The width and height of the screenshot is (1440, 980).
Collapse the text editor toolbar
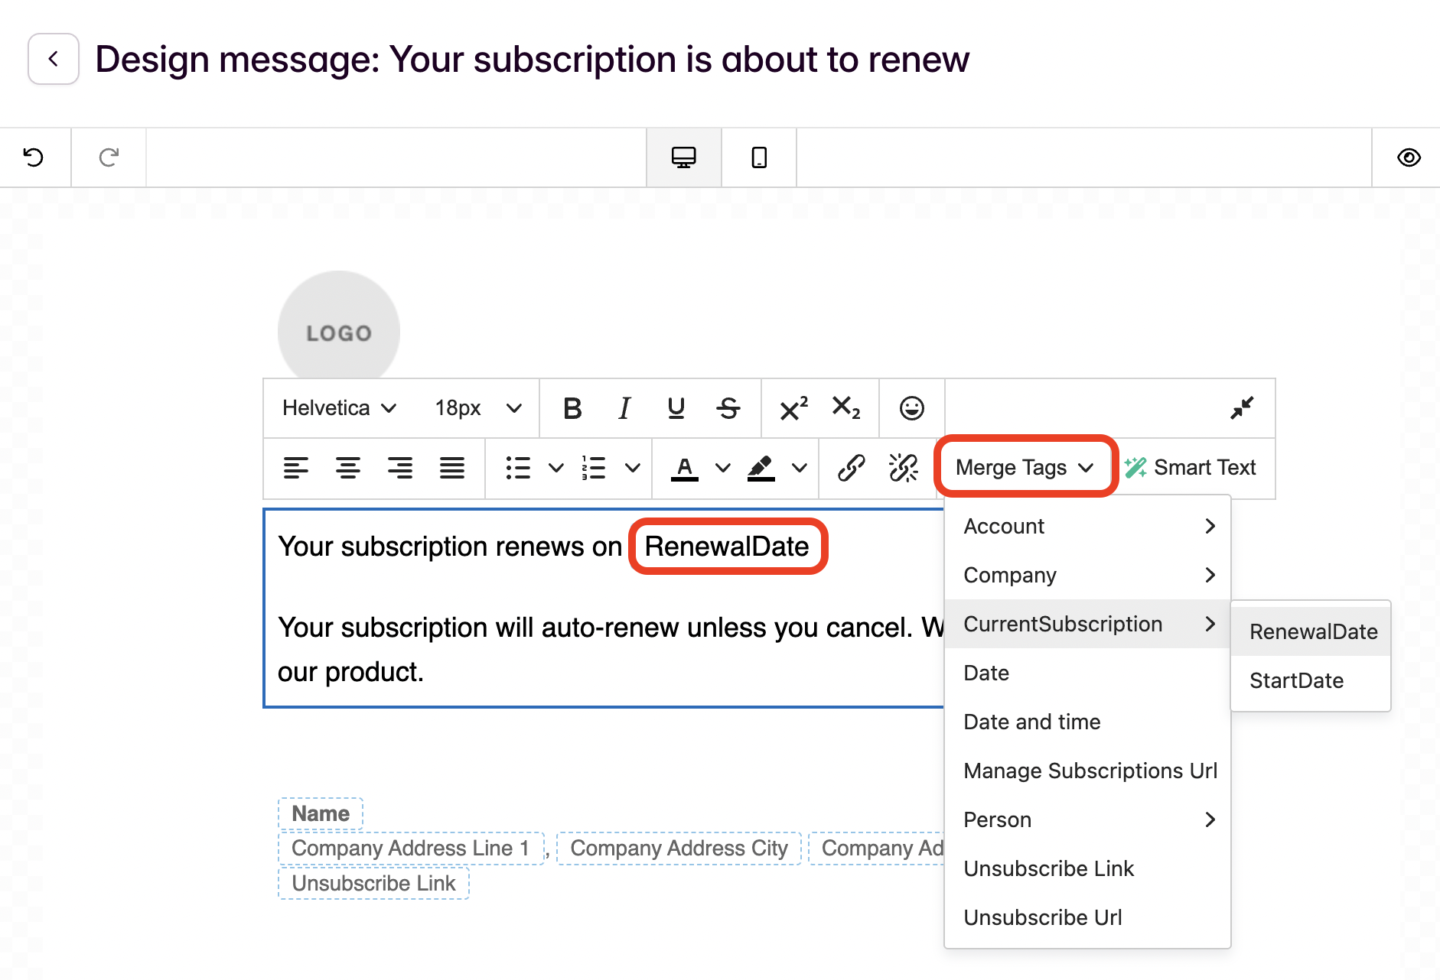(x=1242, y=408)
